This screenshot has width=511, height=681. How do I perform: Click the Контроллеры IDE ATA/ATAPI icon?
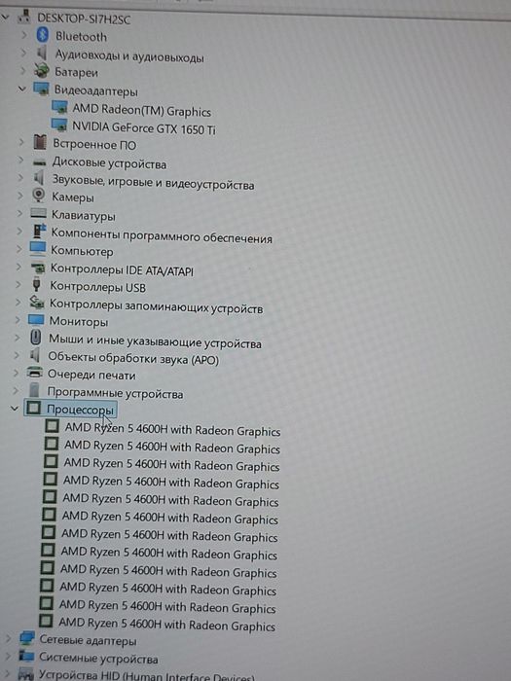pyautogui.click(x=38, y=268)
